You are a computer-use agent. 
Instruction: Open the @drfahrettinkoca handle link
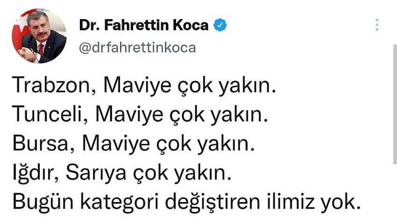tap(137, 48)
